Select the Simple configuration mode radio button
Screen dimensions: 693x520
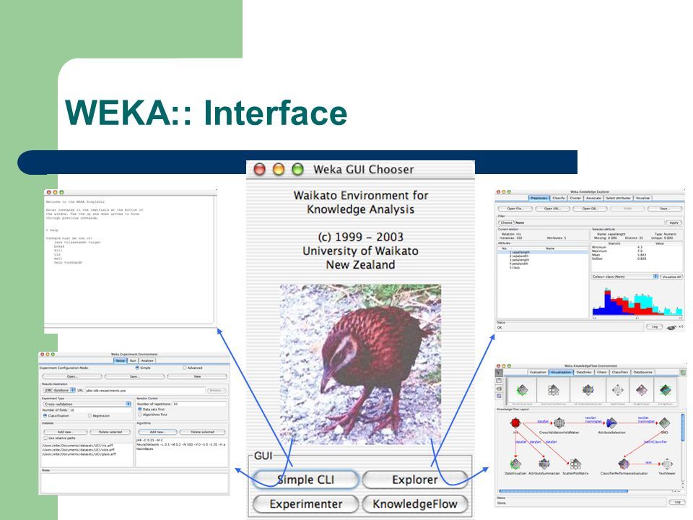pyautogui.click(x=137, y=368)
